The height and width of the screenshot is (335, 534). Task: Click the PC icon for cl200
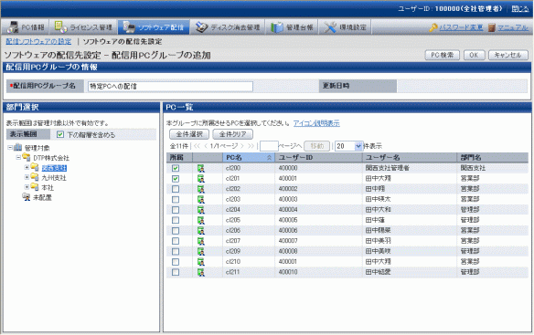[x=201, y=168]
